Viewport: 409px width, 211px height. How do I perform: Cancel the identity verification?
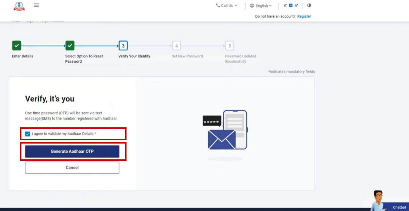click(72, 168)
